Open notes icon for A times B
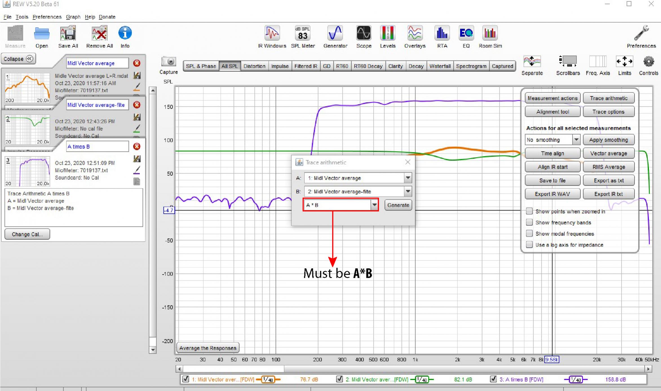The image size is (661, 391). click(137, 181)
